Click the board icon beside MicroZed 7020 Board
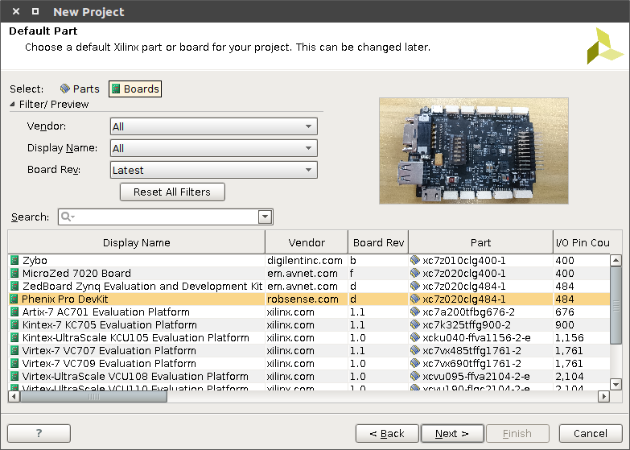The width and height of the screenshot is (630, 450). pos(14,274)
